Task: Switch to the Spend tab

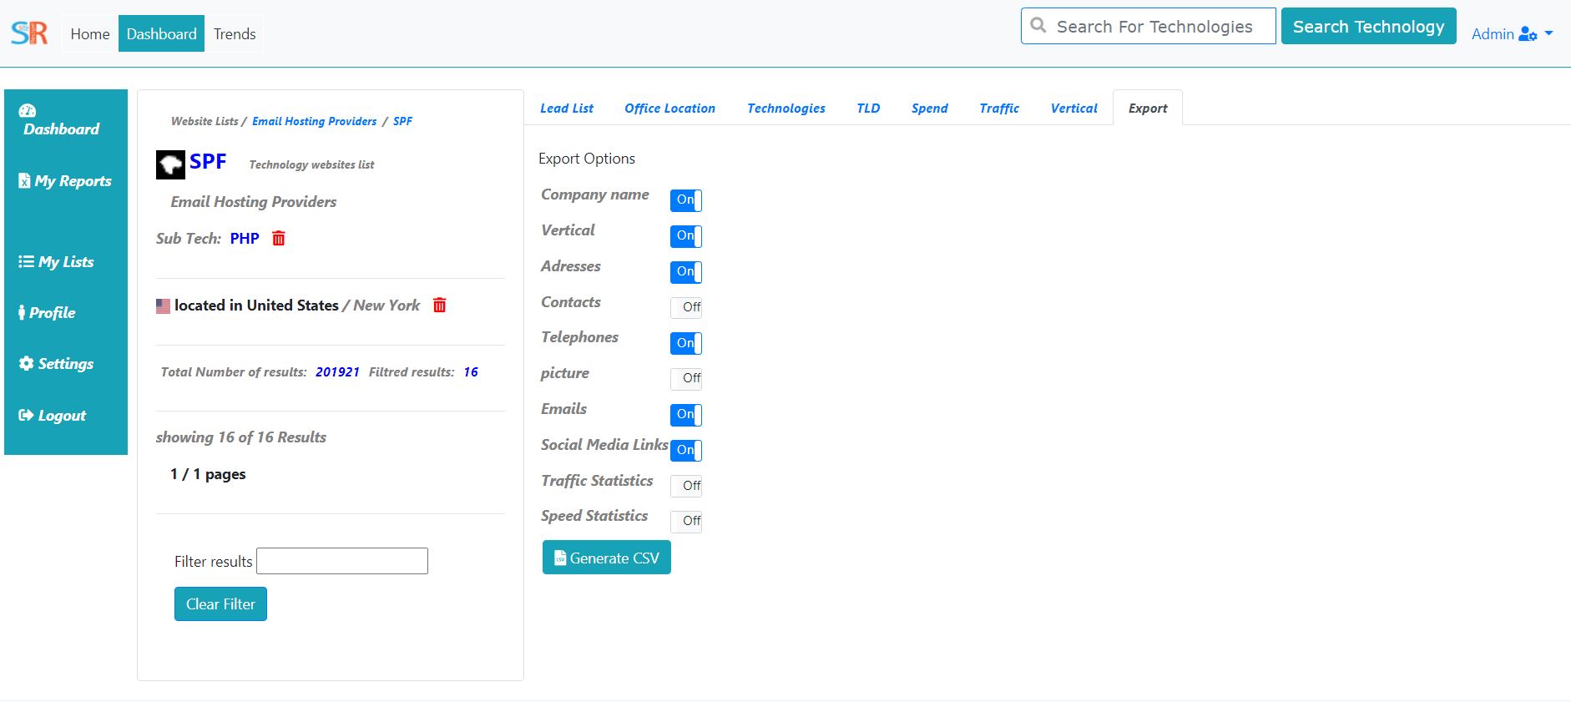Action: click(929, 109)
